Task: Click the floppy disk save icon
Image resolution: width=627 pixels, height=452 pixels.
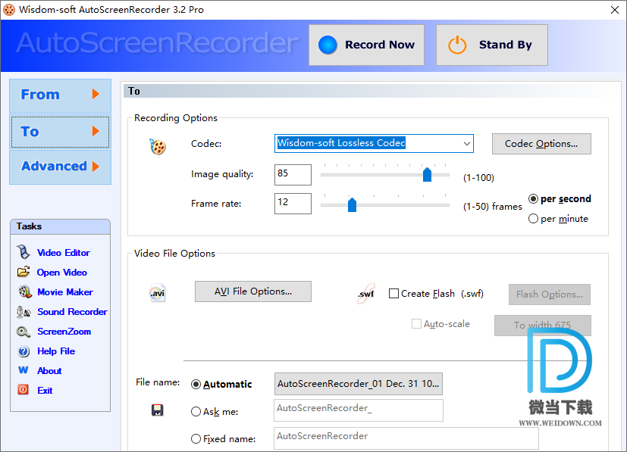Action: pos(158,410)
